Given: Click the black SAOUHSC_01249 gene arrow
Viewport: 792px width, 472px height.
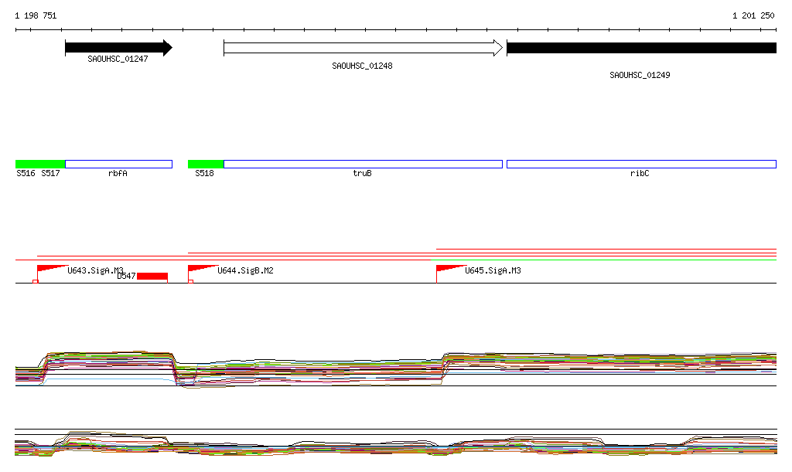Looking at the screenshot, I should click(640, 48).
